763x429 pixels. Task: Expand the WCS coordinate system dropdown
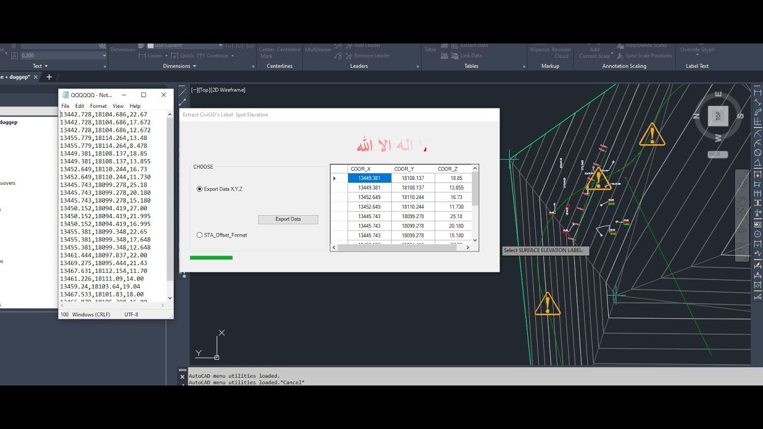pos(718,154)
